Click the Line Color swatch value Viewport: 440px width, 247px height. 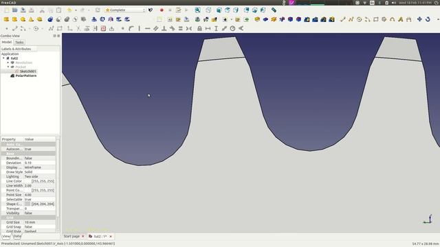tap(40, 181)
